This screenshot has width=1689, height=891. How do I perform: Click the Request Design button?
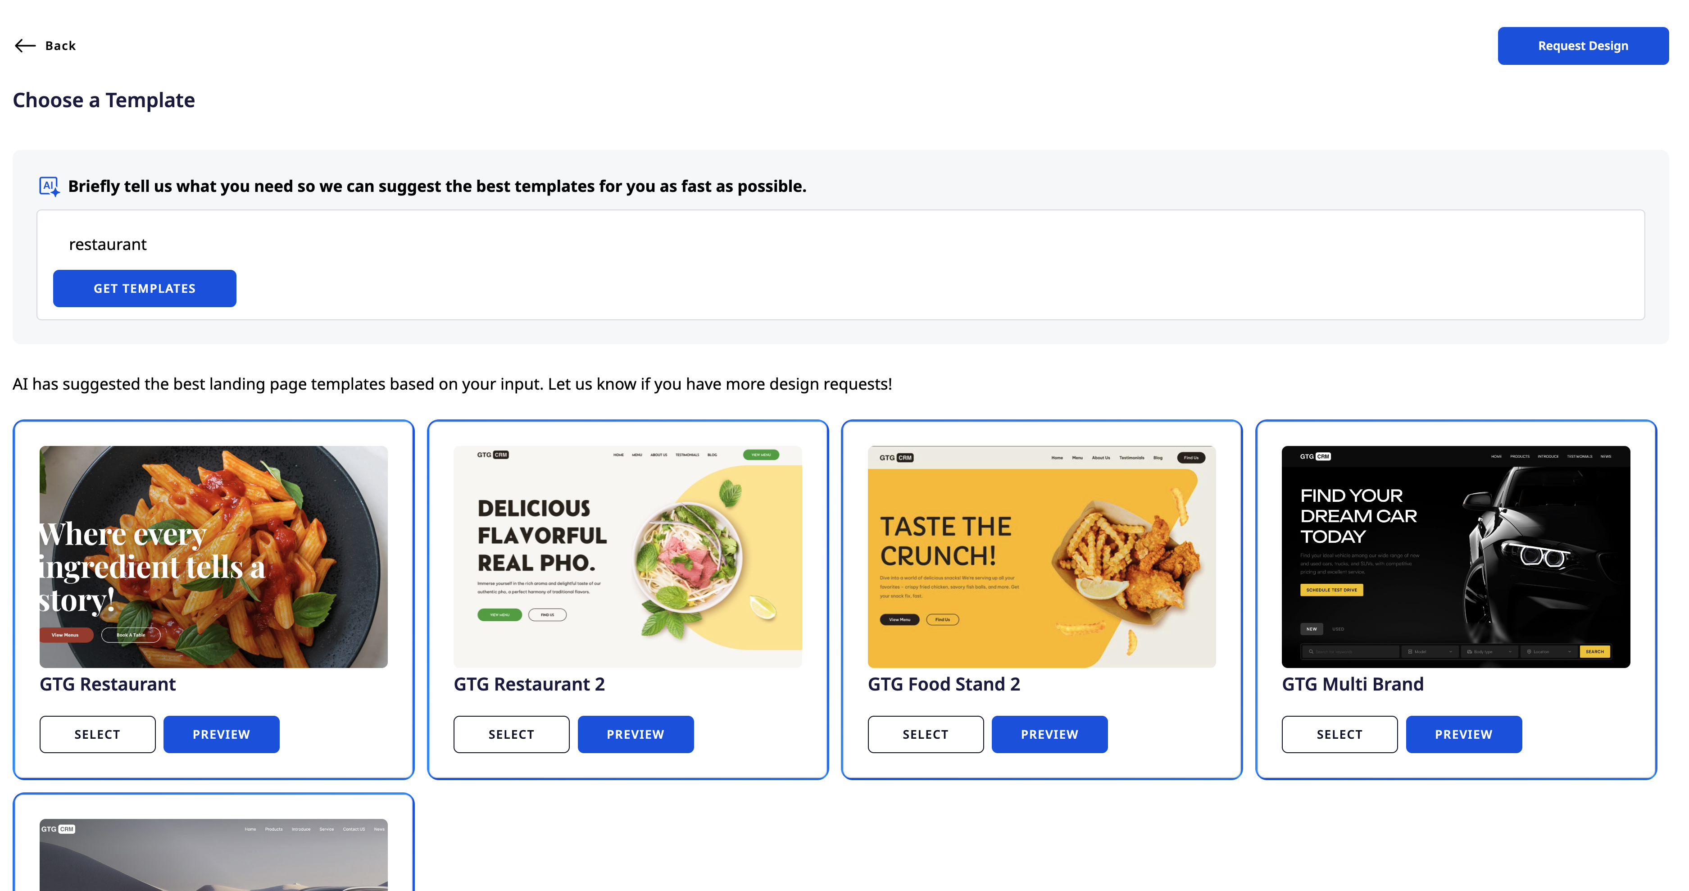pos(1582,46)
